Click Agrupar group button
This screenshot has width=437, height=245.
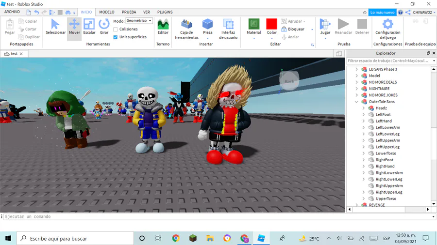coord(293,21)
